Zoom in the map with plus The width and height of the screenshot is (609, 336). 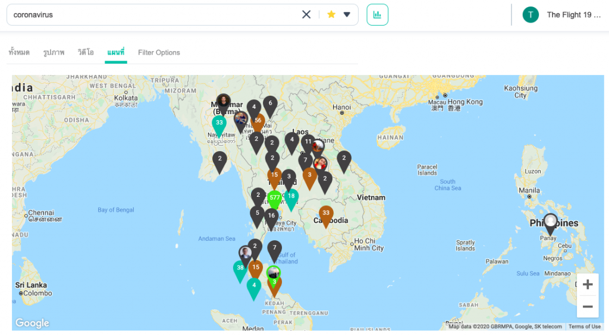(587, 284)
